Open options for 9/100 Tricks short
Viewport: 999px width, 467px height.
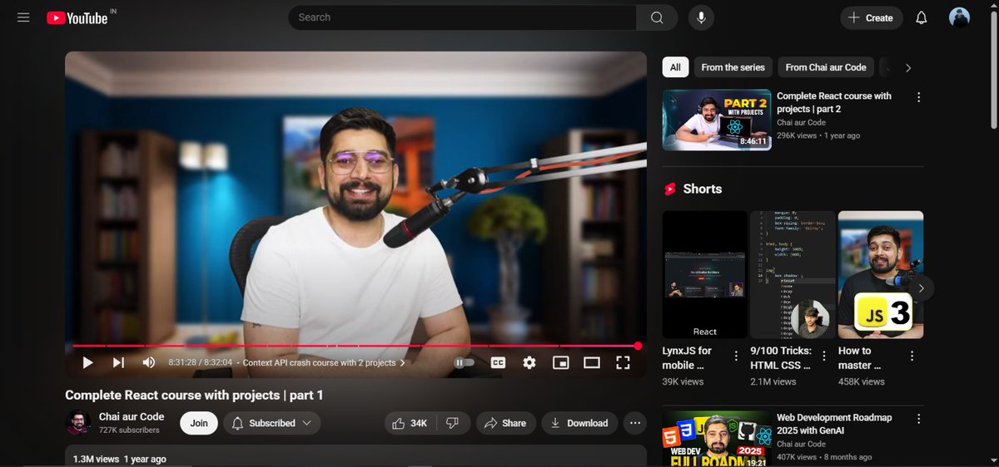click(x=824, y=356)
